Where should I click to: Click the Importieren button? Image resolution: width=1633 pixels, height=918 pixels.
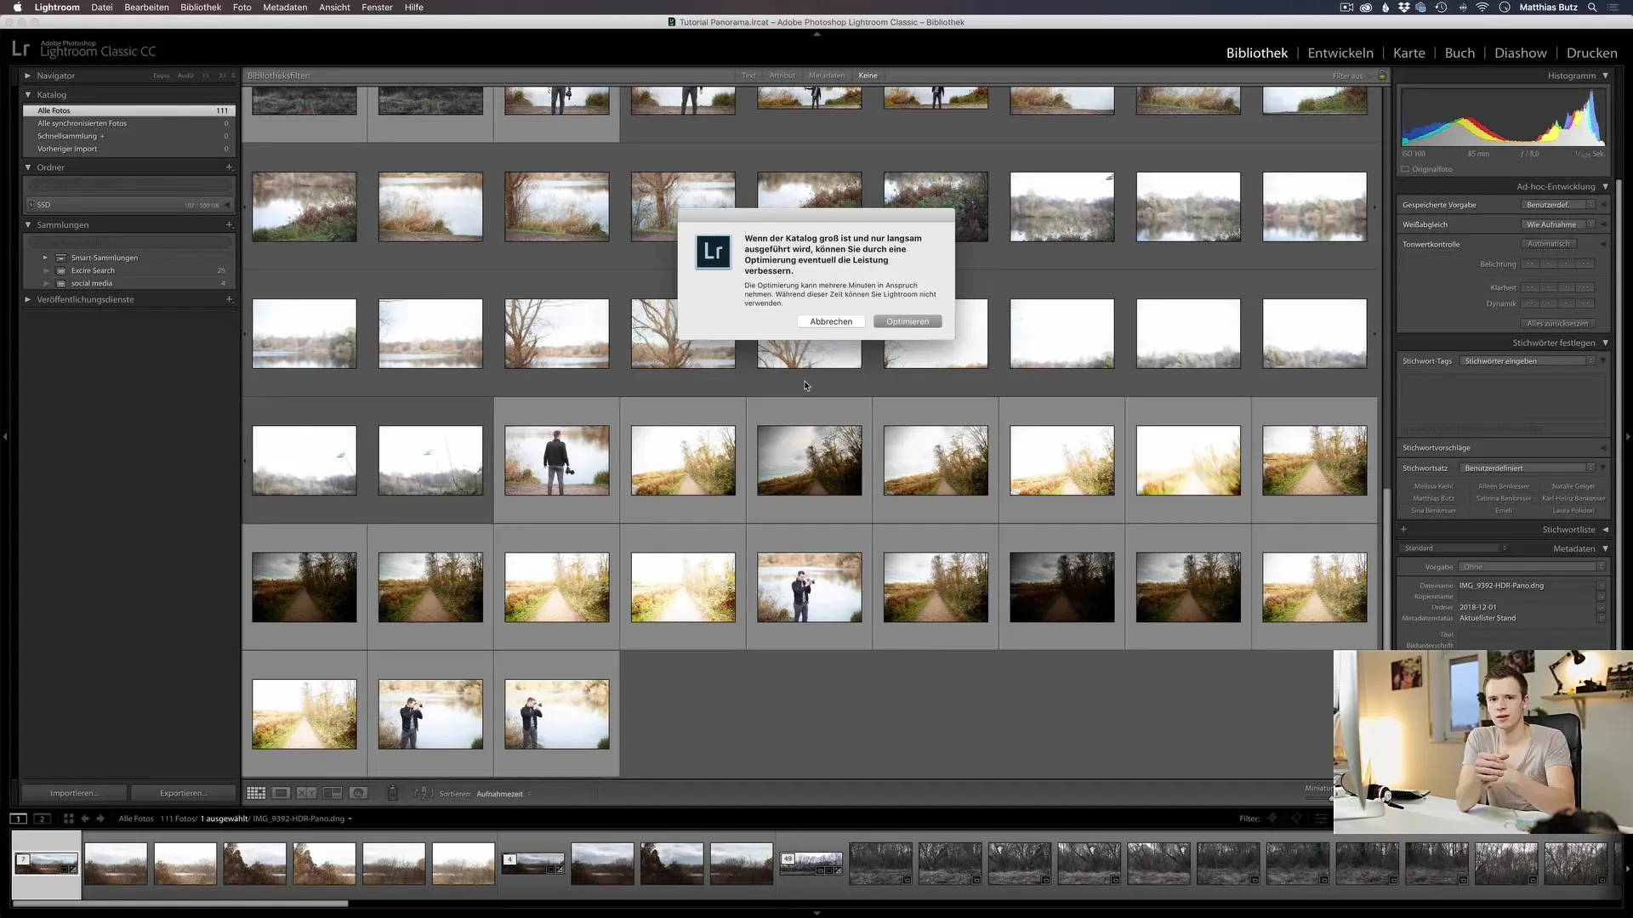[74, 793]
